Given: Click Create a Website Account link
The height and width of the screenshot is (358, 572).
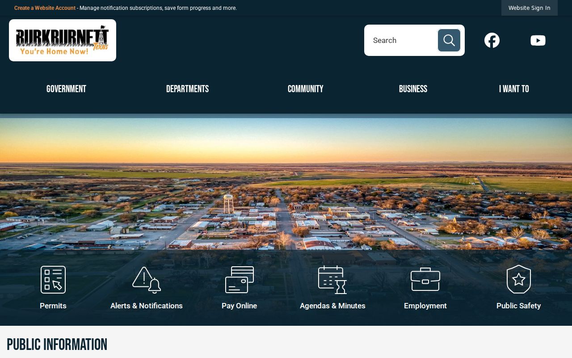Looking at the screenshot, I should point(45,8).
